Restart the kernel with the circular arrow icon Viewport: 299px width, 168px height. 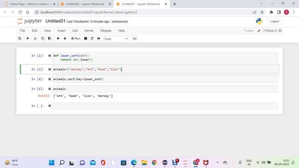(92, 38)
